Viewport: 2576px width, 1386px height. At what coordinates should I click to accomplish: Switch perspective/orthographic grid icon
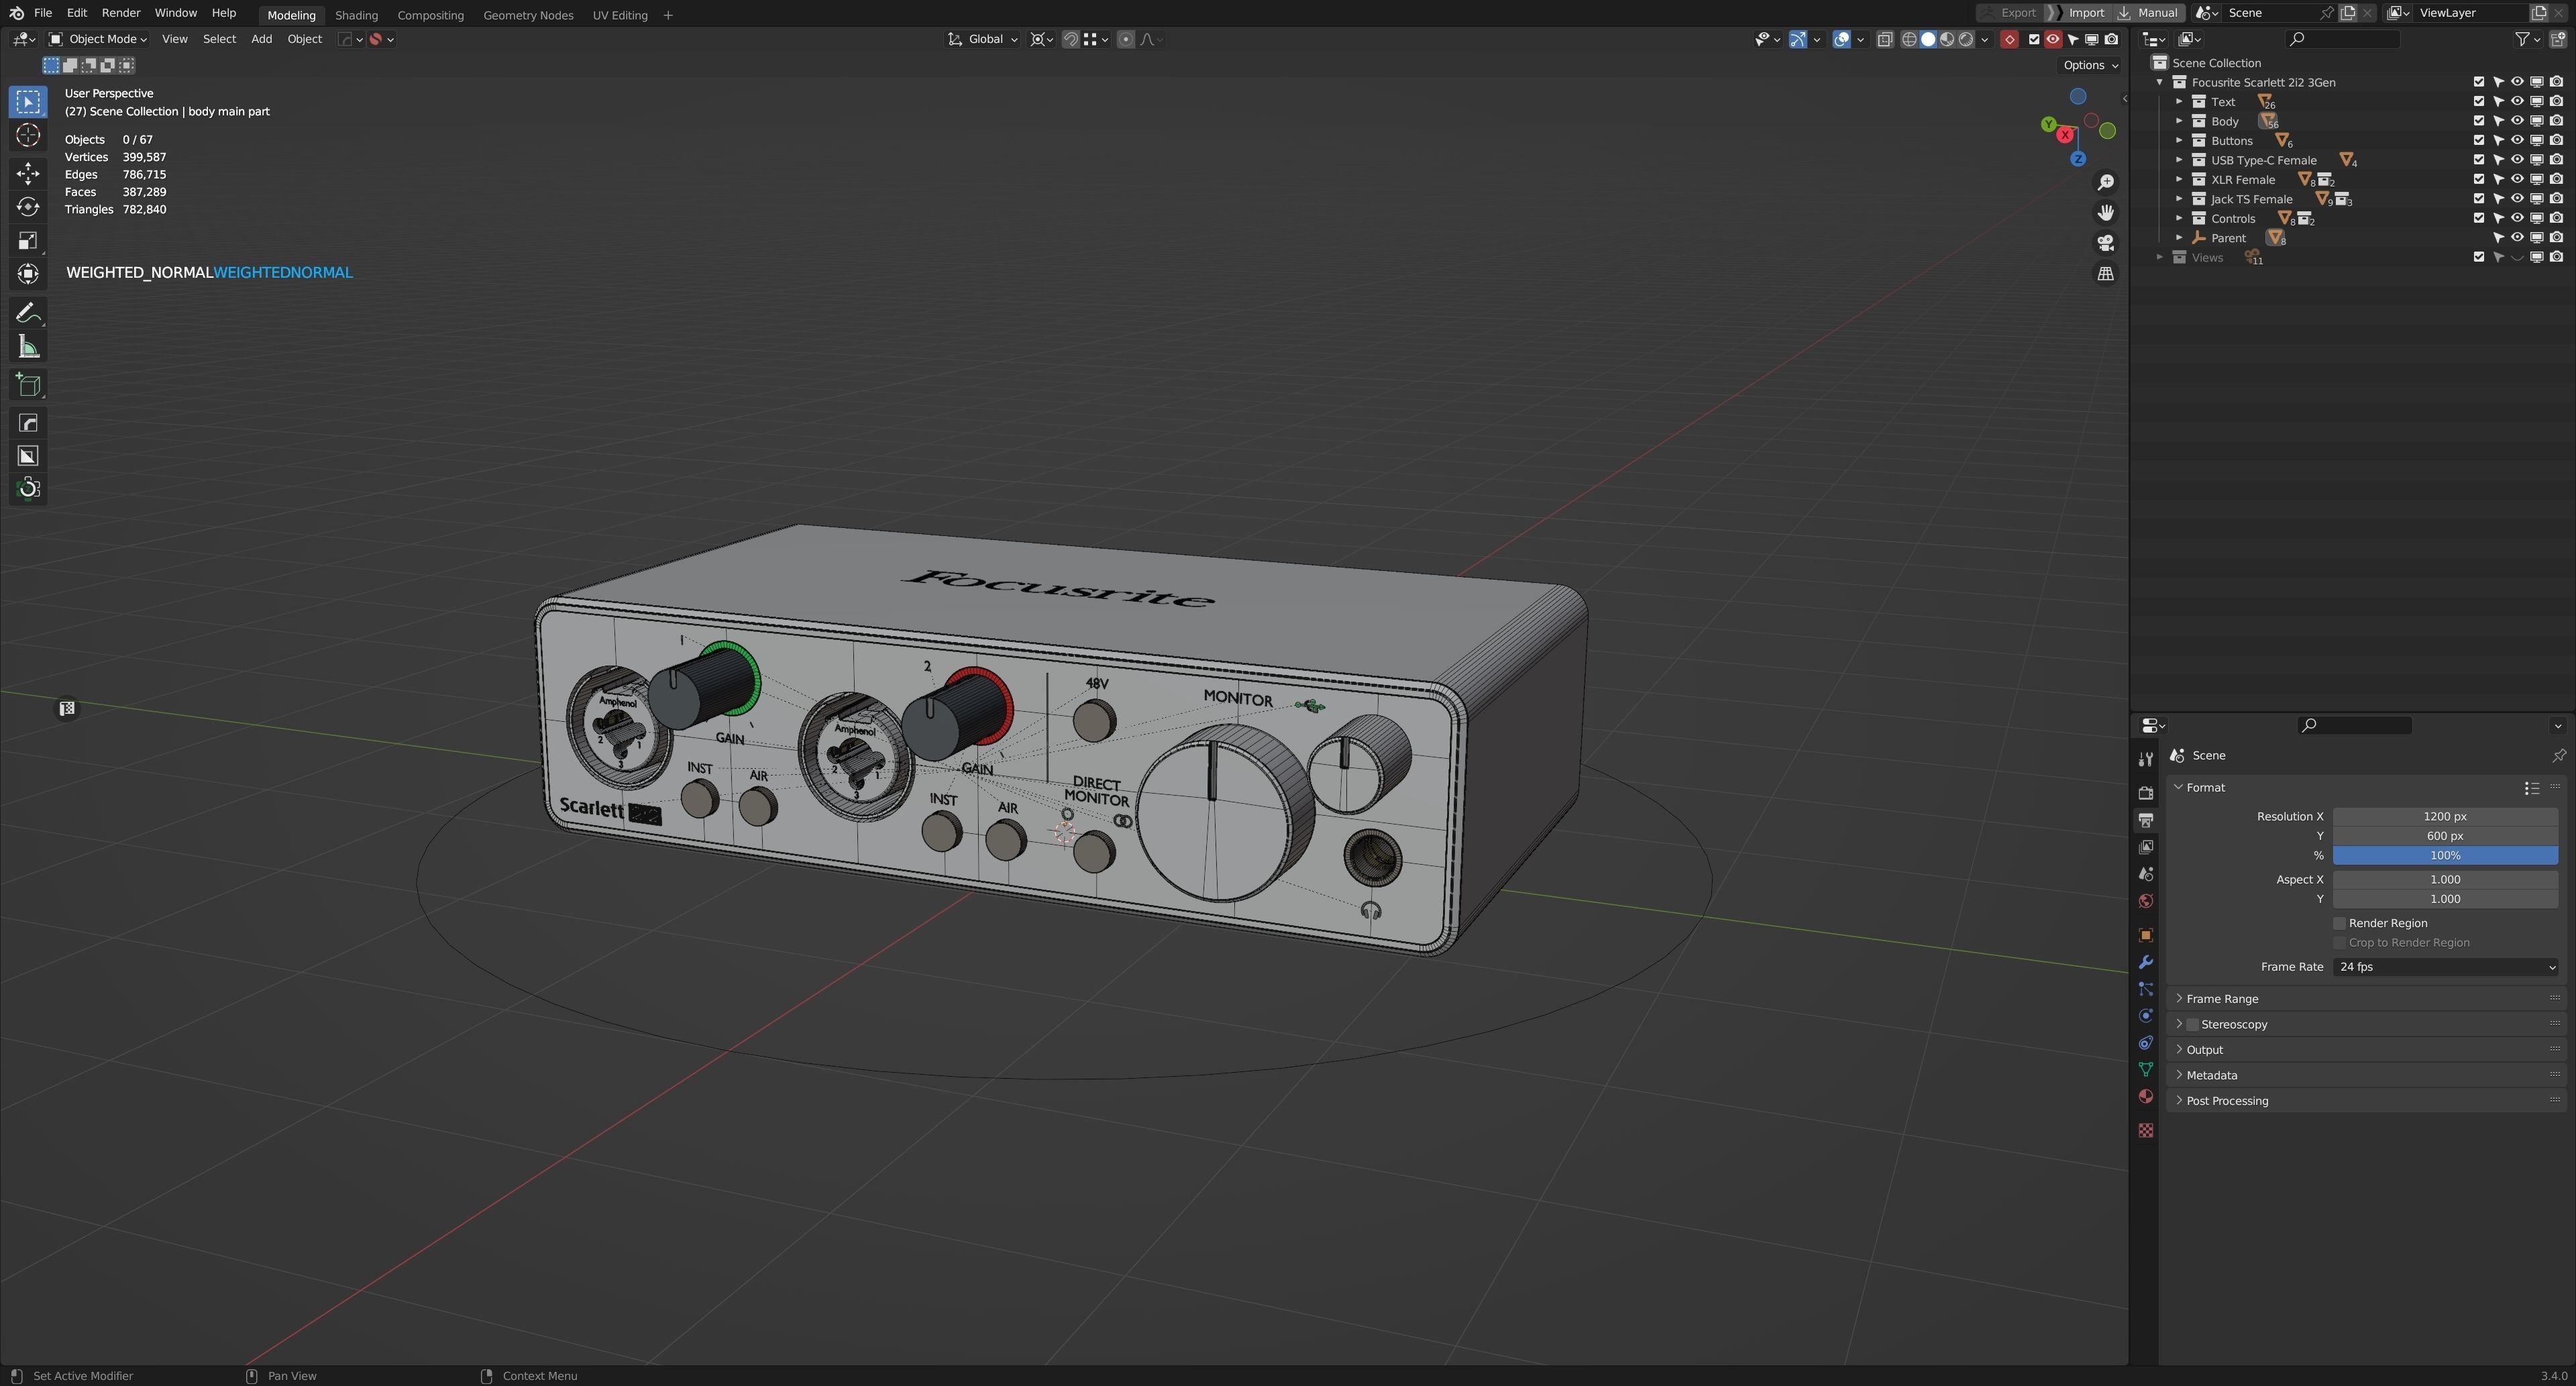[x=2105, y=273]
